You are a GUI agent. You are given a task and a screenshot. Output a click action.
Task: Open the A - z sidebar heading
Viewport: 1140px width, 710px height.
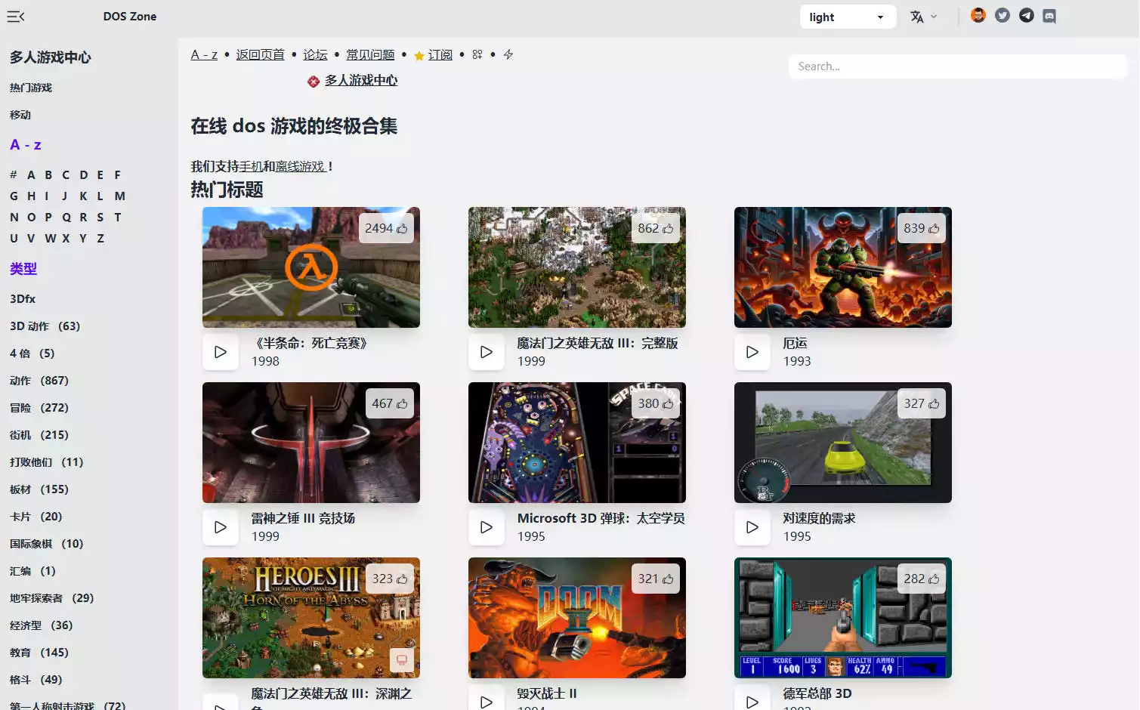click(26, 145)
